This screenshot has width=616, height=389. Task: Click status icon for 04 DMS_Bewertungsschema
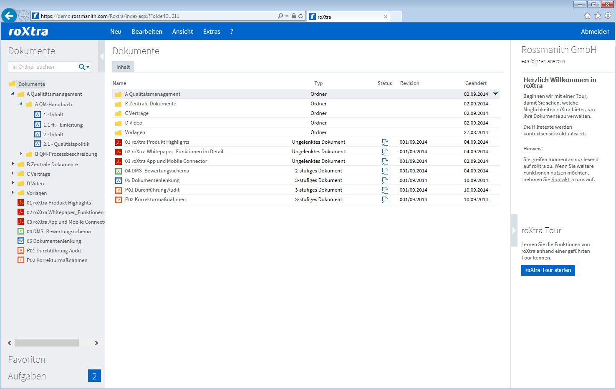(x=385, y=171)
